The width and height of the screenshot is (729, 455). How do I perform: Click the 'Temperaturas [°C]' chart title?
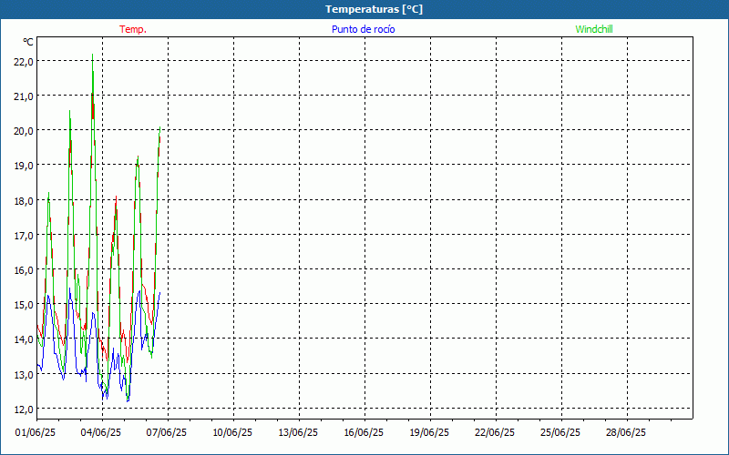coord(374,9)
